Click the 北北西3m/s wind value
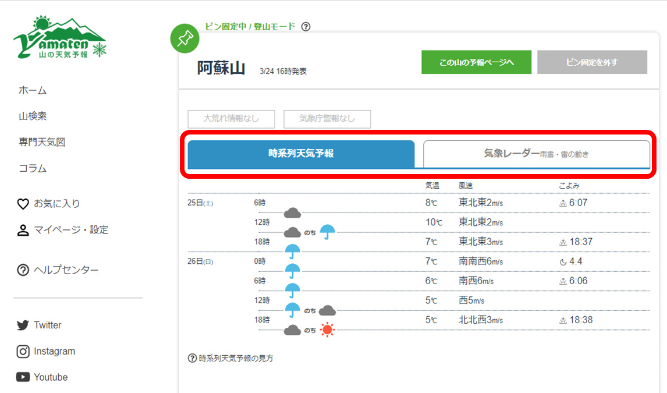This screenshot has width=667, height=393. [481, 320]
